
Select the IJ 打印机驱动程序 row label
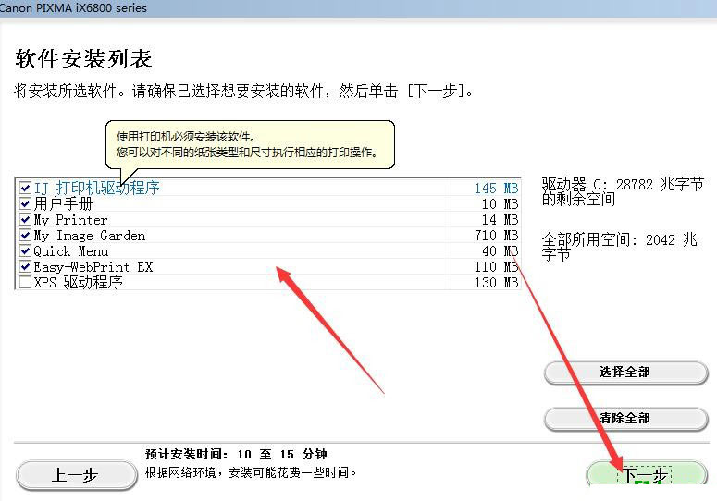click(x=96, y=188)
